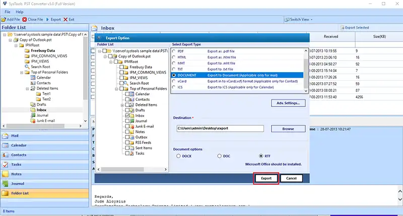
Task: Expand Deleted Items in Export Option tree
Action: click(x=122, y=105)
